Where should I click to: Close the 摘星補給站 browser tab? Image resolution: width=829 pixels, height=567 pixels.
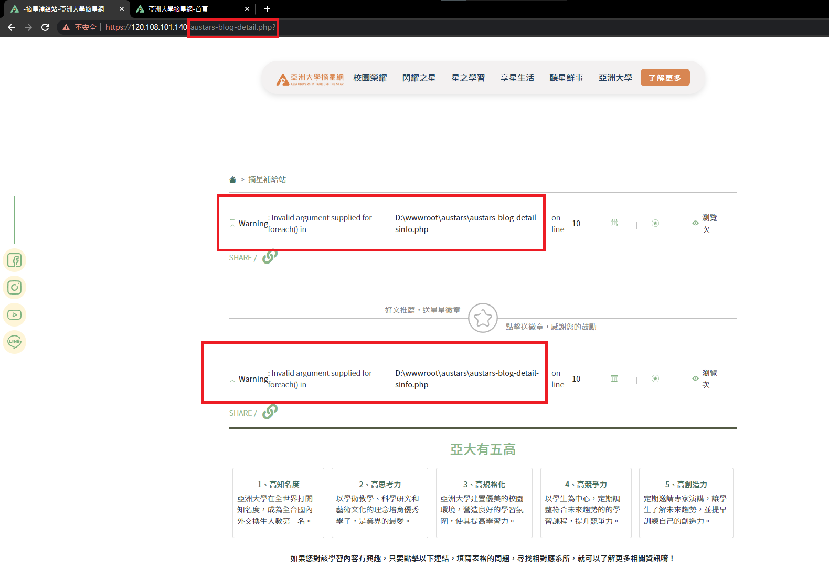122,9
